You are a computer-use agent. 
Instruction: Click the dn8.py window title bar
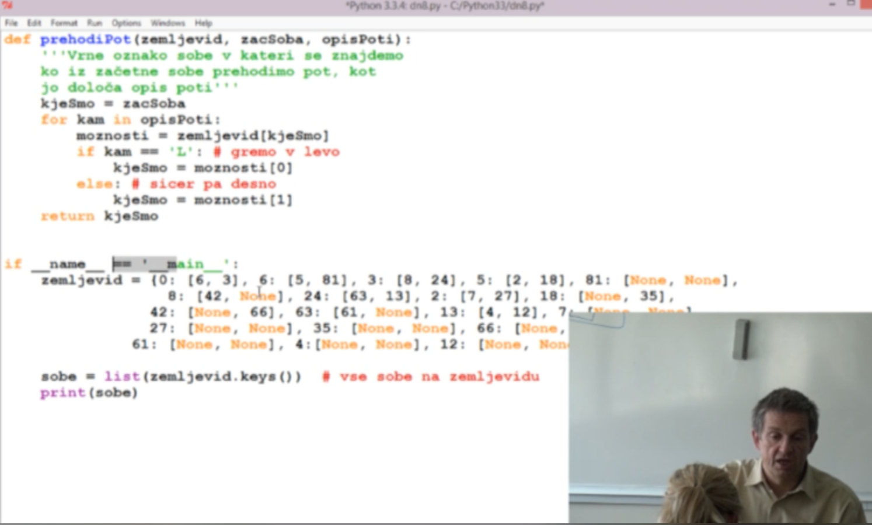point(444,6)
